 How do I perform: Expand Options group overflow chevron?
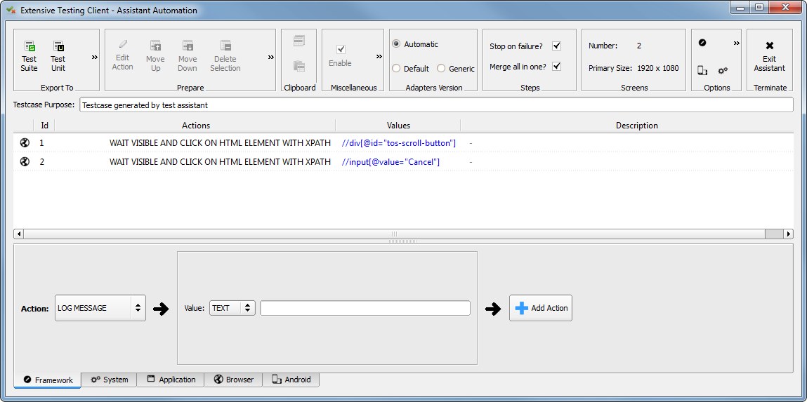[737, 43]
